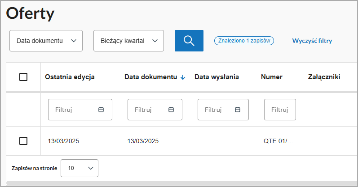Click the horizontal scrollbar below the table
Screen dimensions: 358x187
181,183
